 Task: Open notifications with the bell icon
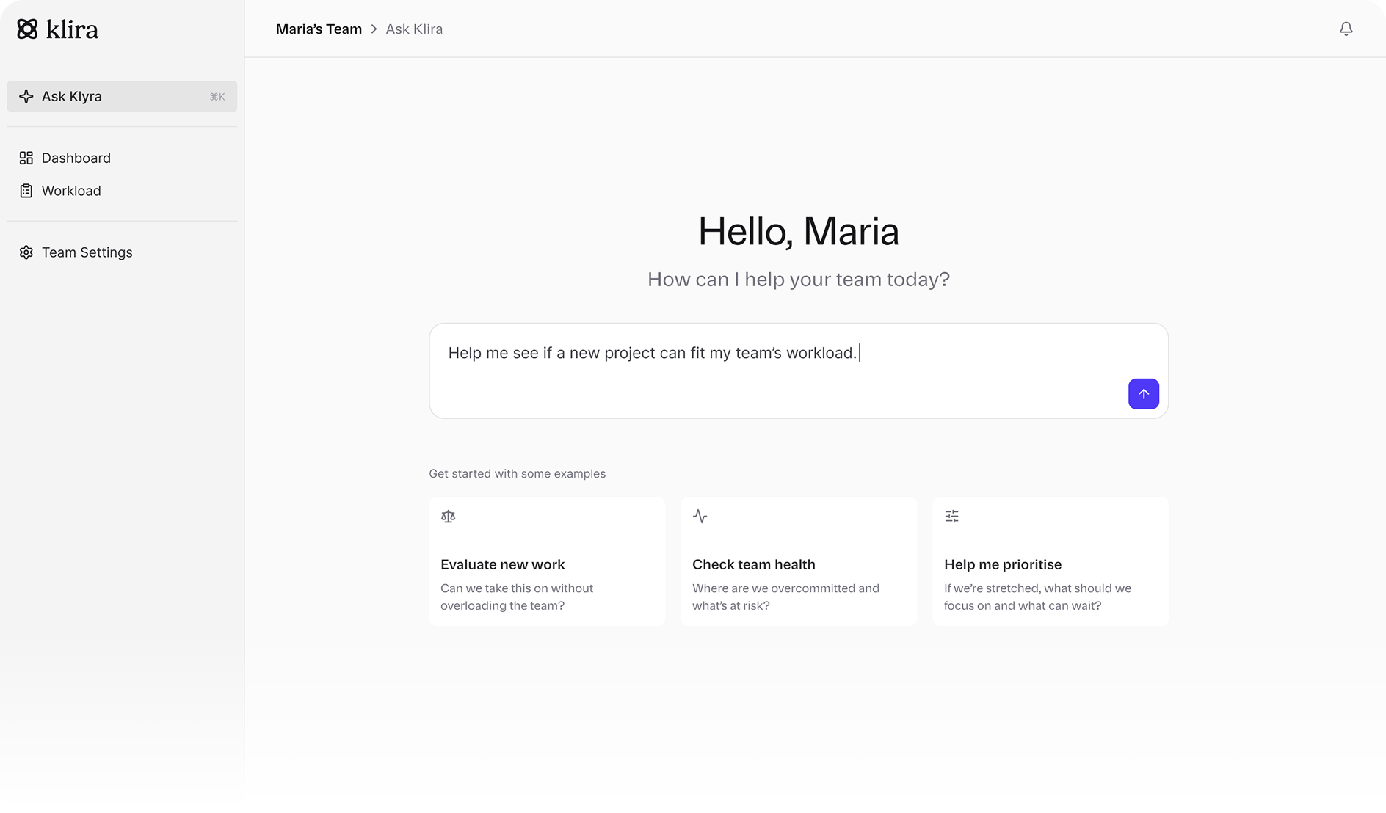pos(1346,29)
